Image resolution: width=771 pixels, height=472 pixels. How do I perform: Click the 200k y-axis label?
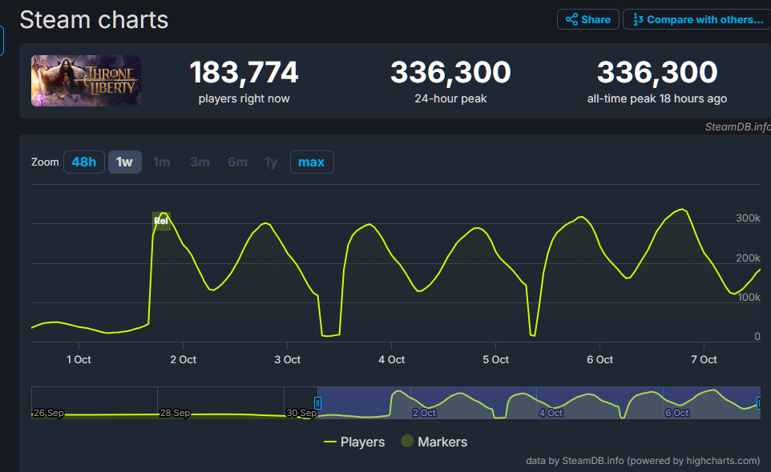coord(748,258)
